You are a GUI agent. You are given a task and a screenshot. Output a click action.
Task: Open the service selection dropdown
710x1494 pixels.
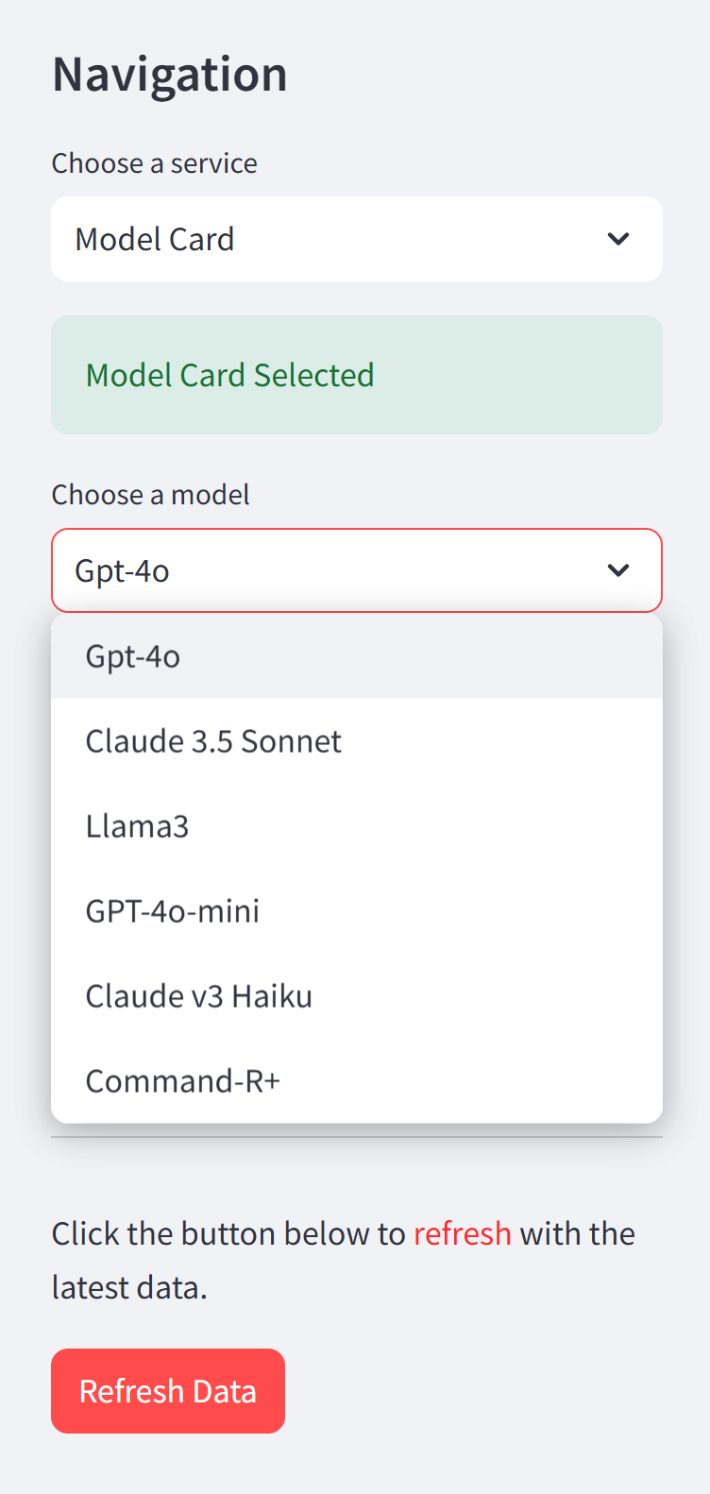tap(356, 239)
